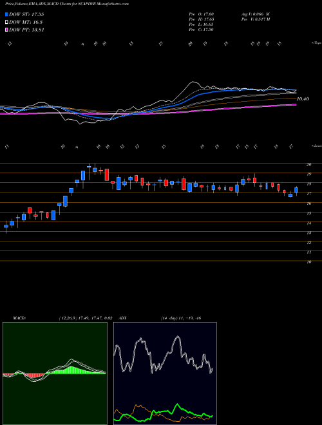Click the MACD (12,26,9) parameter values
The height and width of the screenshot is (425, 322).
(86, 318)
